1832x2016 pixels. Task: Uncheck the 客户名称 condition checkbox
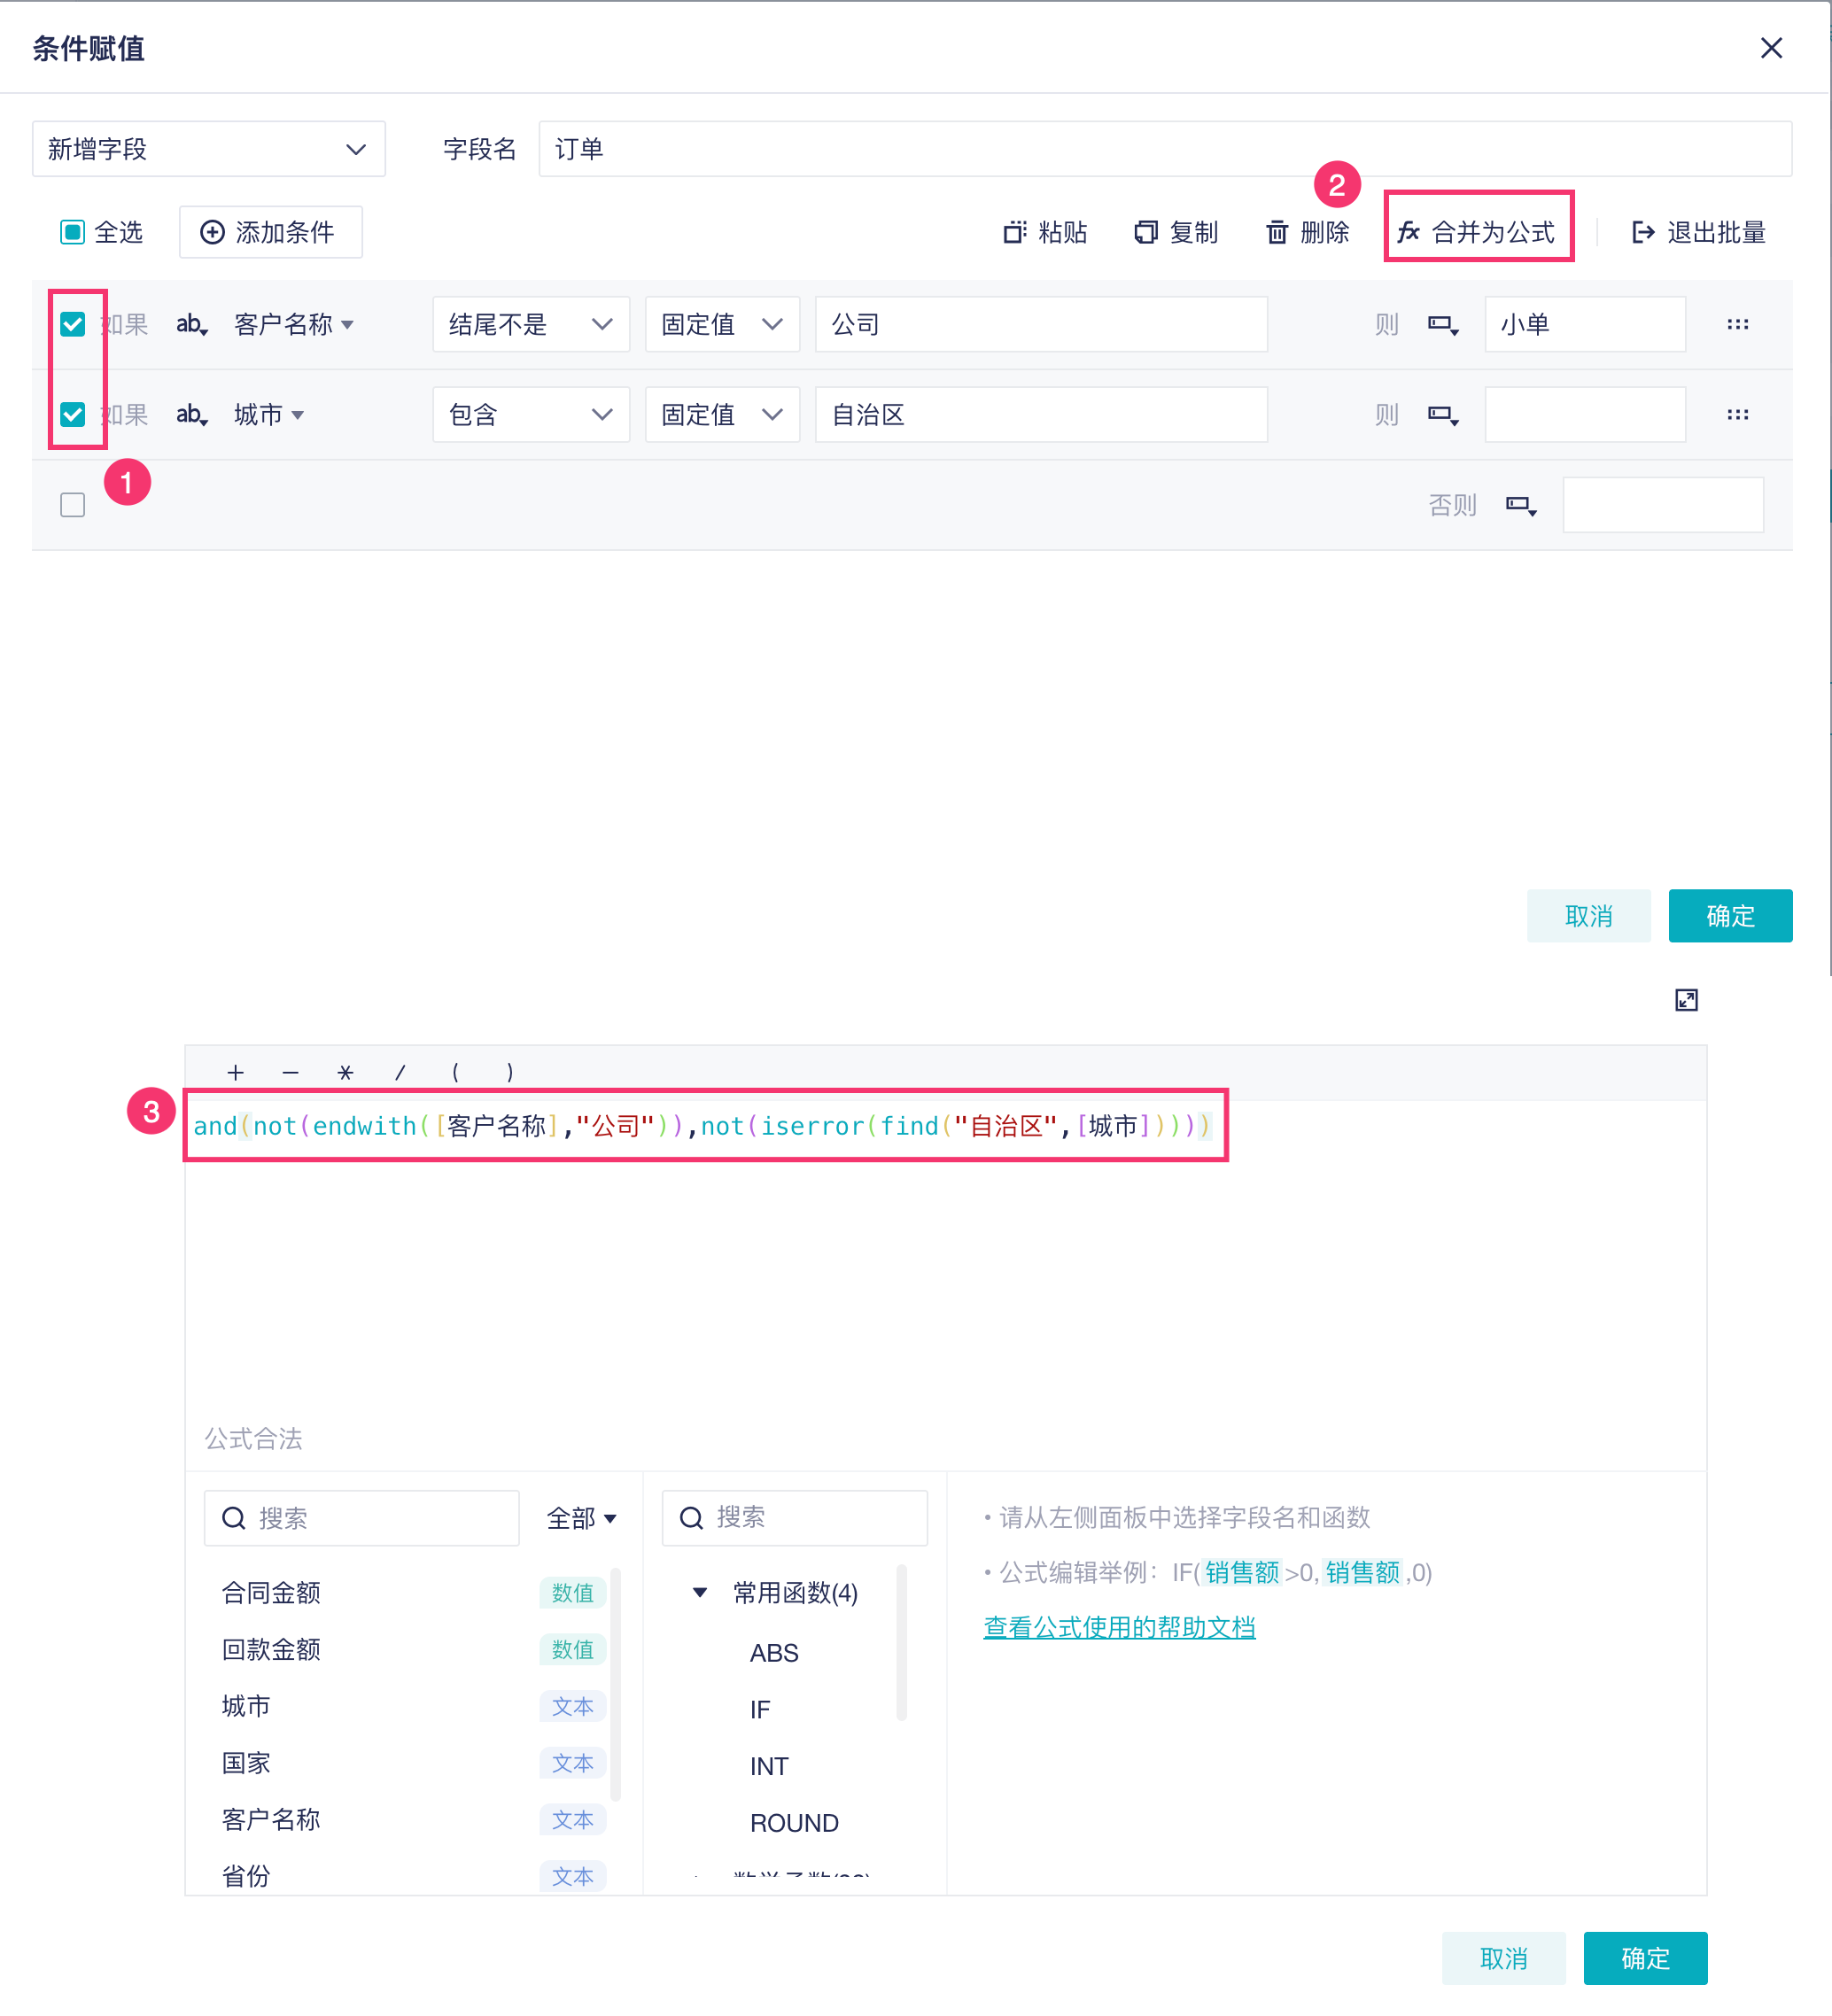73,324
